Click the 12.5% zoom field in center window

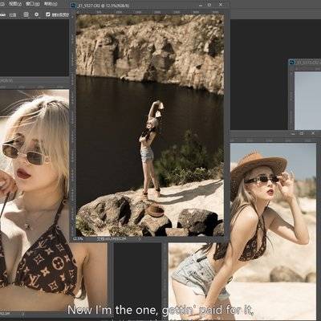[x=78, y=239]
